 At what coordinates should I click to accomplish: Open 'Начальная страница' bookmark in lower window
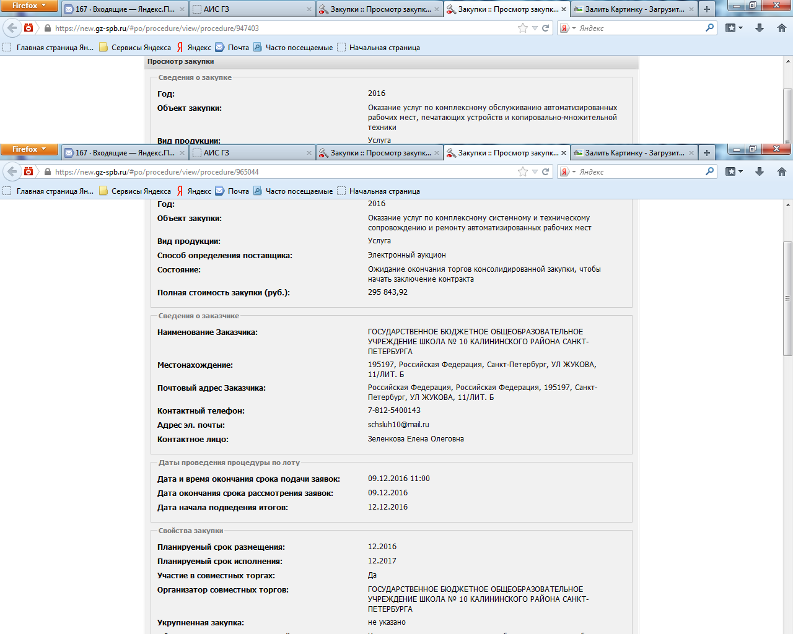click(379, 191)
